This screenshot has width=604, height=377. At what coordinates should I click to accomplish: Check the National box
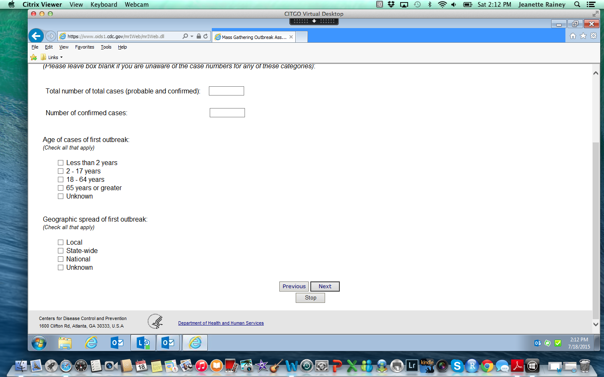point(61,259)
